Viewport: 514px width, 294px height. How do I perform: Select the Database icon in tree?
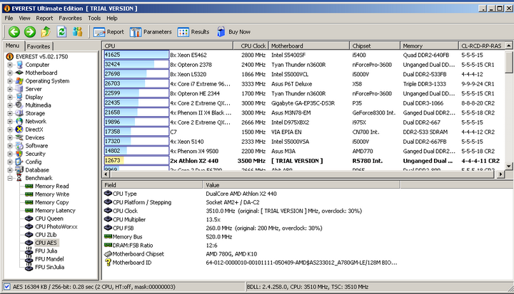coord(19,169)
